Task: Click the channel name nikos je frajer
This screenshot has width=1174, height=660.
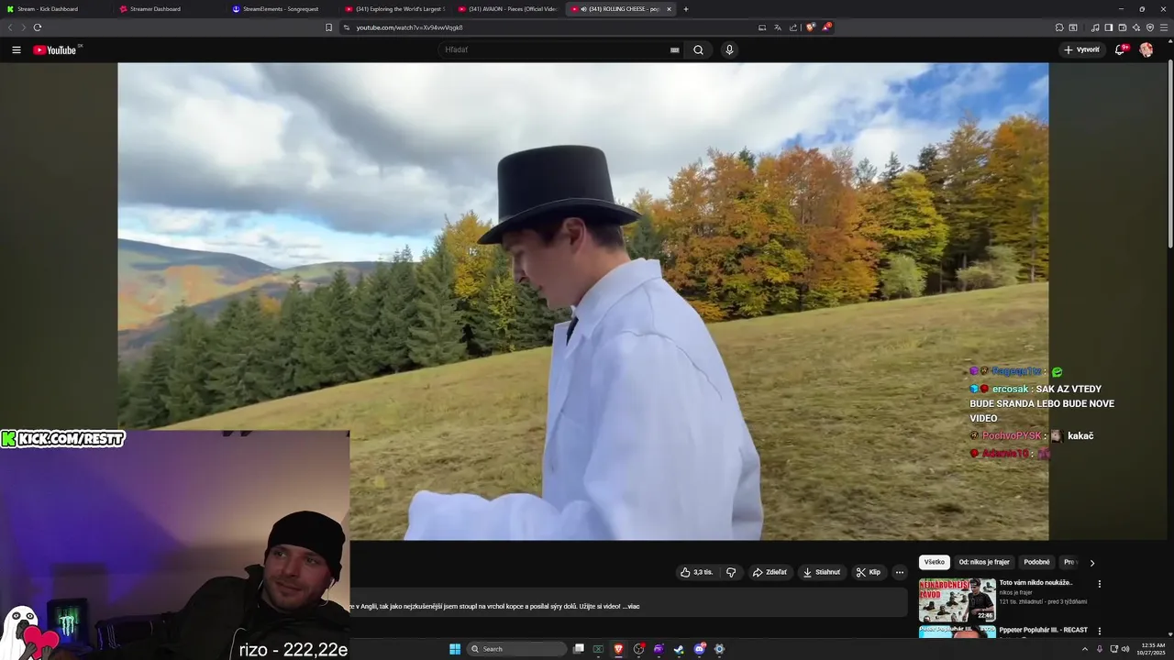Action: 1015,593
